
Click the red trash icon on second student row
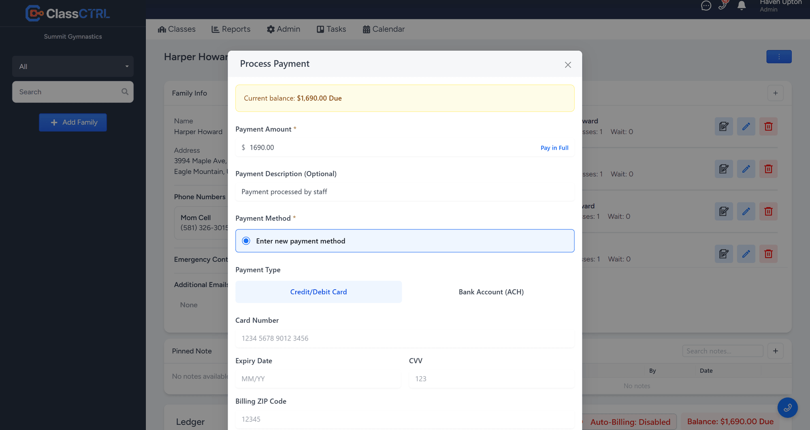click(768, 169)
